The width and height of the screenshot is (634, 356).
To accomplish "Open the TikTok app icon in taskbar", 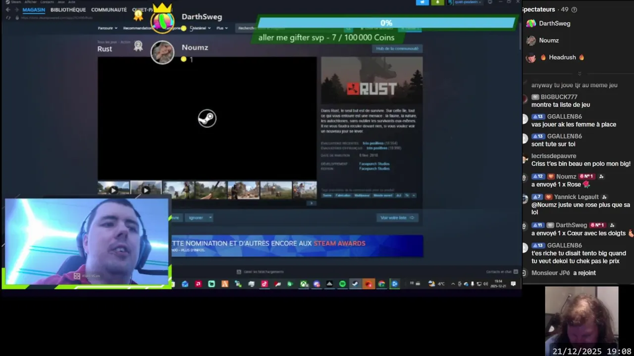I will tap(264, 284).
